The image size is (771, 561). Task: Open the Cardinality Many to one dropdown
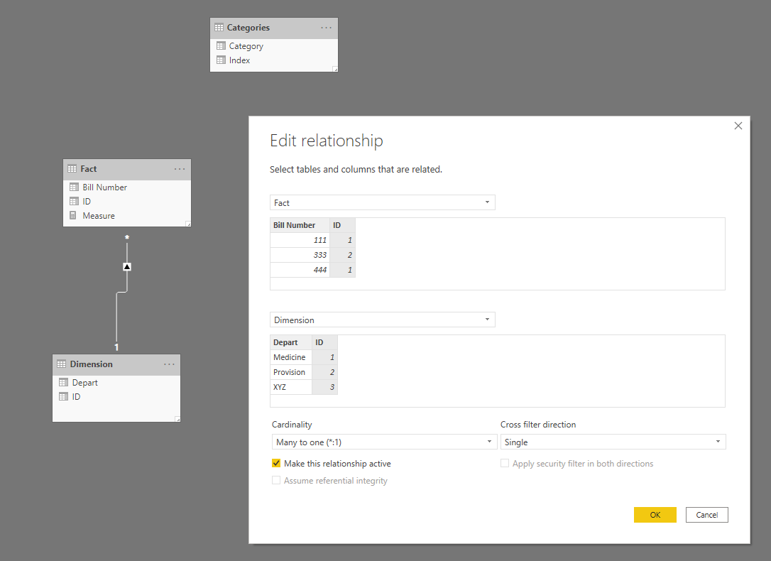385,442
